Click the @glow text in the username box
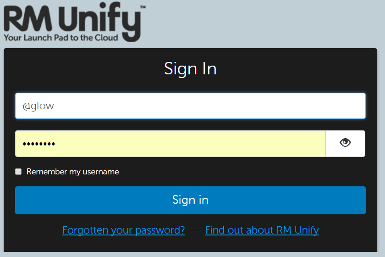This screenshot has height=257, width=385. click(38, 106)
